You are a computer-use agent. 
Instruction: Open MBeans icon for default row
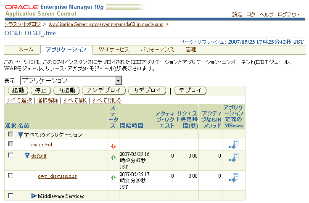point(234,158)
